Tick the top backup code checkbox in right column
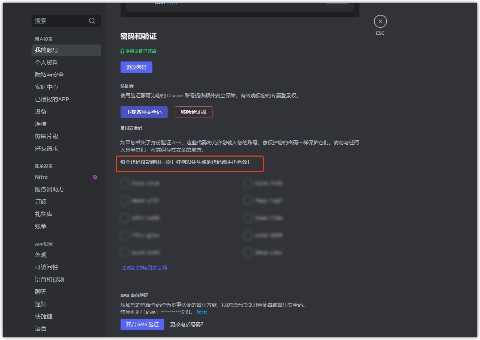Viewport: 480px width, 340px height. point(248,183)
